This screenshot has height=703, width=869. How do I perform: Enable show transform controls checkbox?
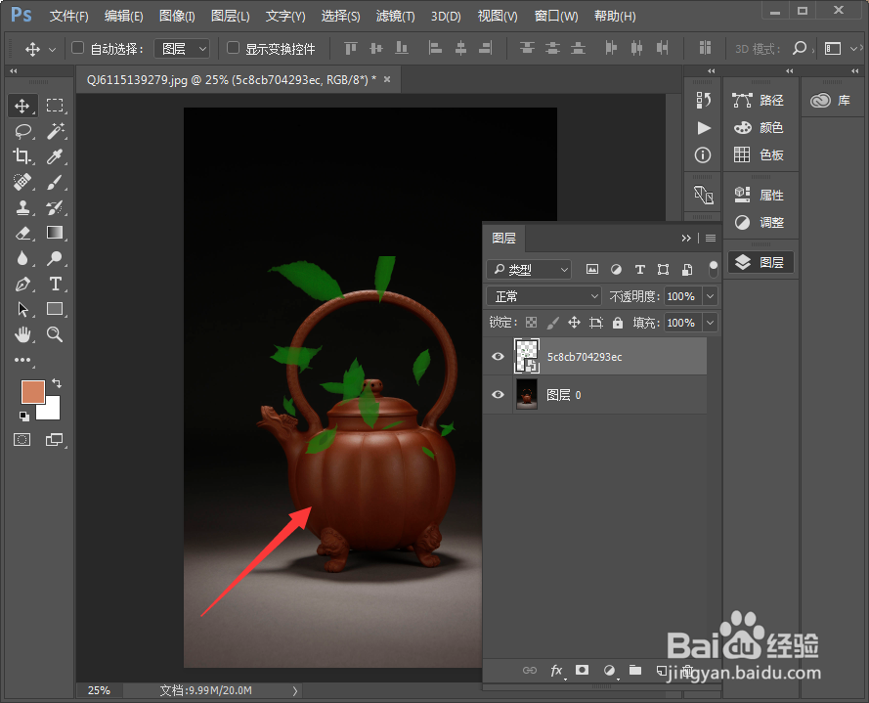click(x=234, y=48)
